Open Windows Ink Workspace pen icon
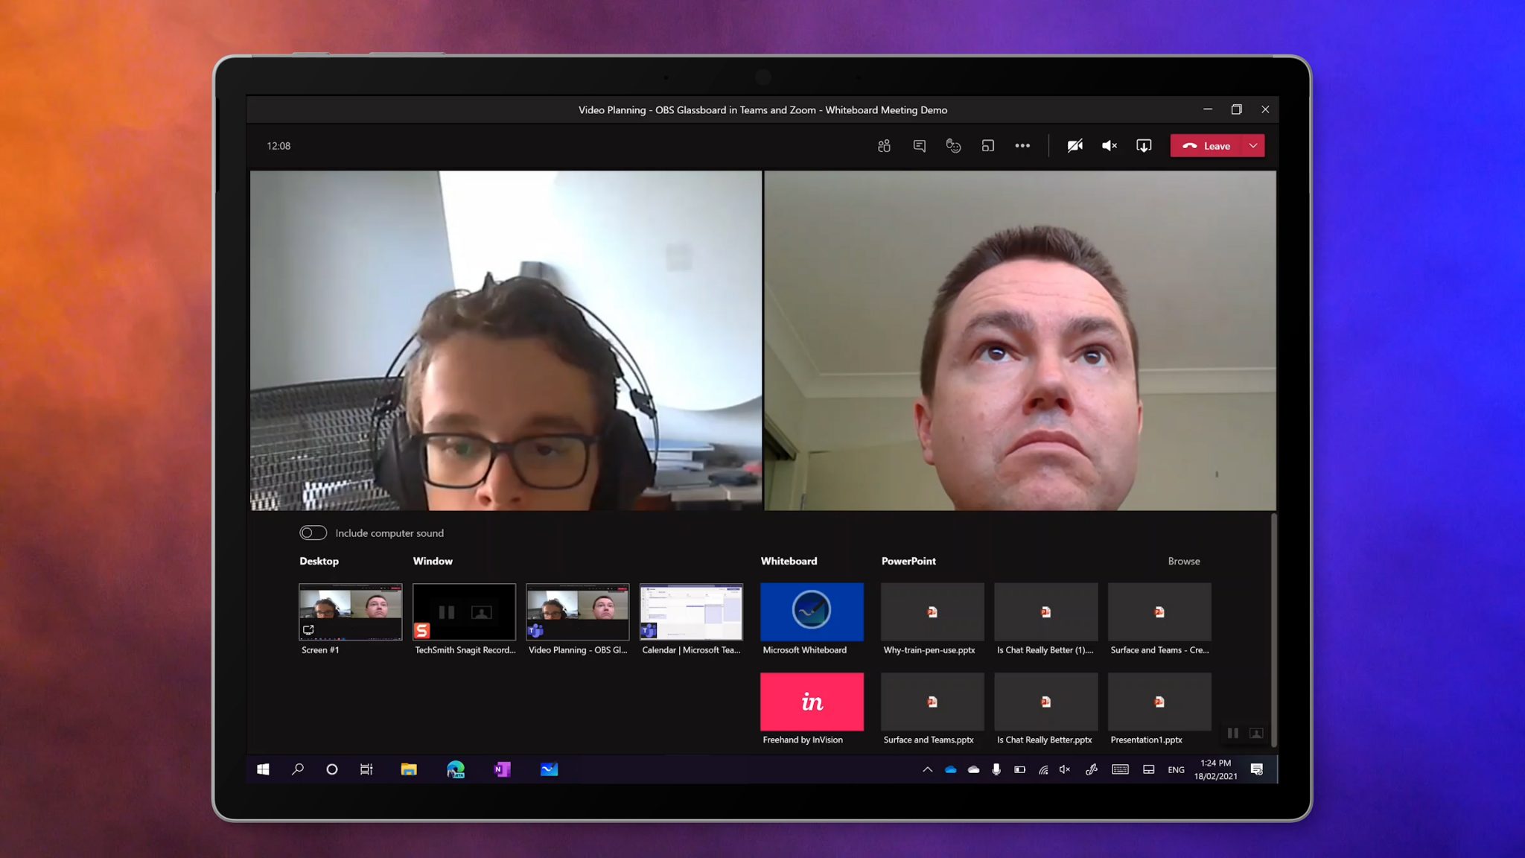Screen dimensions: 1525x858 pos(1092,769)
